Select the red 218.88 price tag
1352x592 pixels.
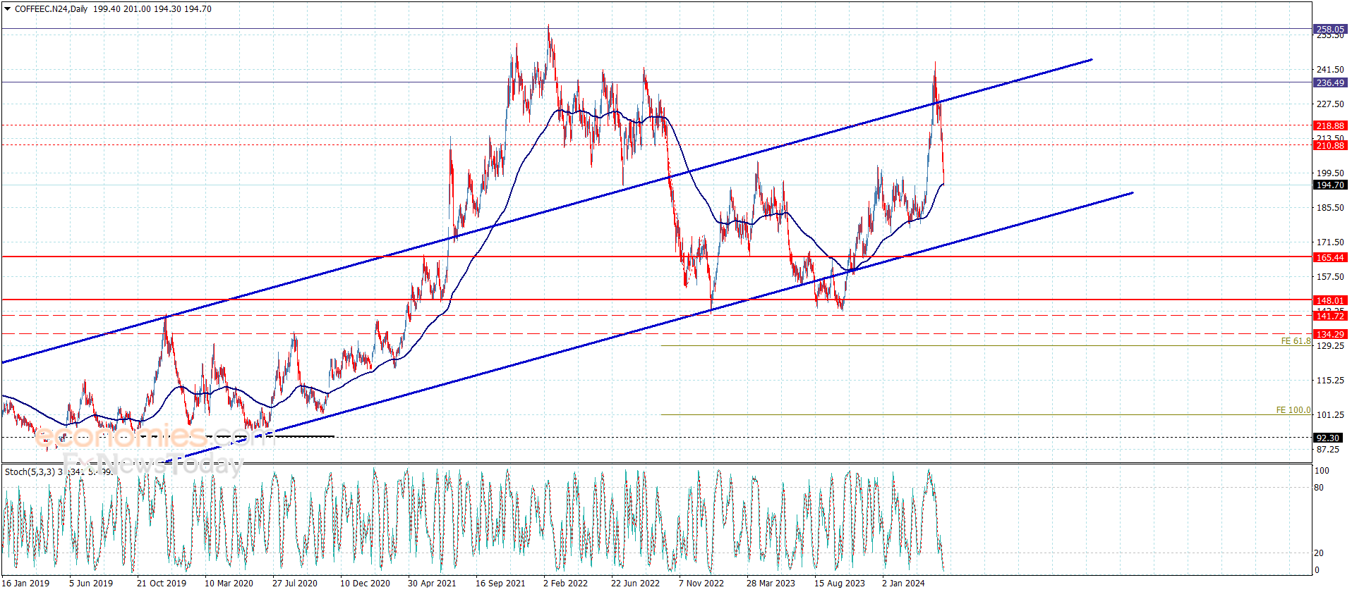[1329, 126]
